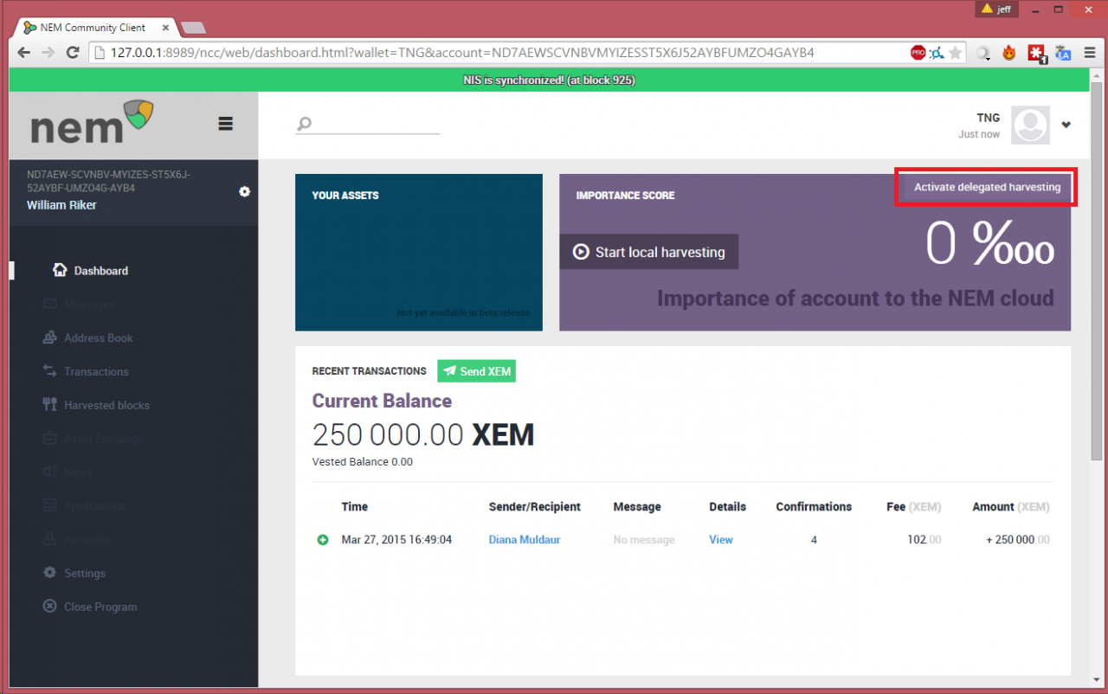The width and height of the screenshot is (1108, 694).
Task: Open Dashboard in the sidebar
Action: pos(100,271)
